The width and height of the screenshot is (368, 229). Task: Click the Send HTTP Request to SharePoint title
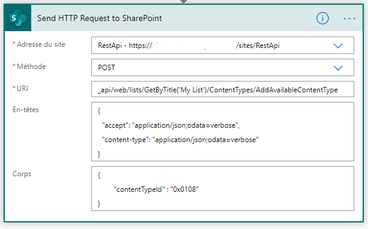tap(100, 18)
